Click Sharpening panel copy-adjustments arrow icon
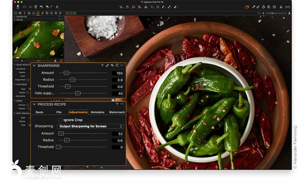 (107, 66)
